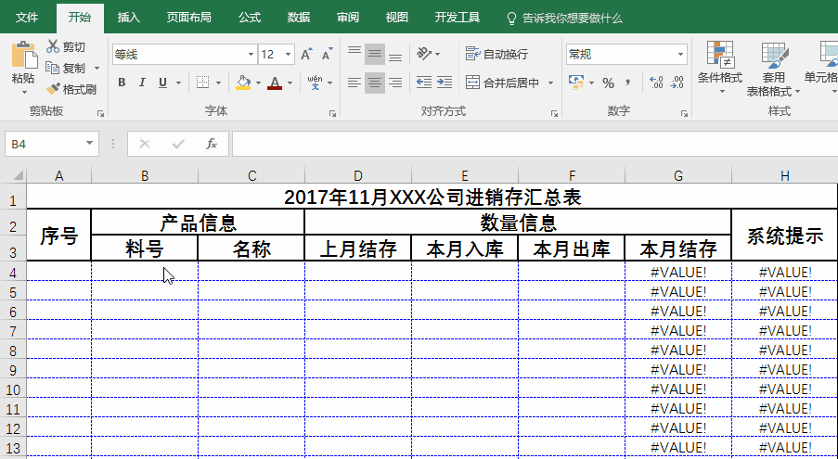This screenshot has height=459, width=838.
Task: Toggle center horizontal alignment
Action: tap(375, 83)
